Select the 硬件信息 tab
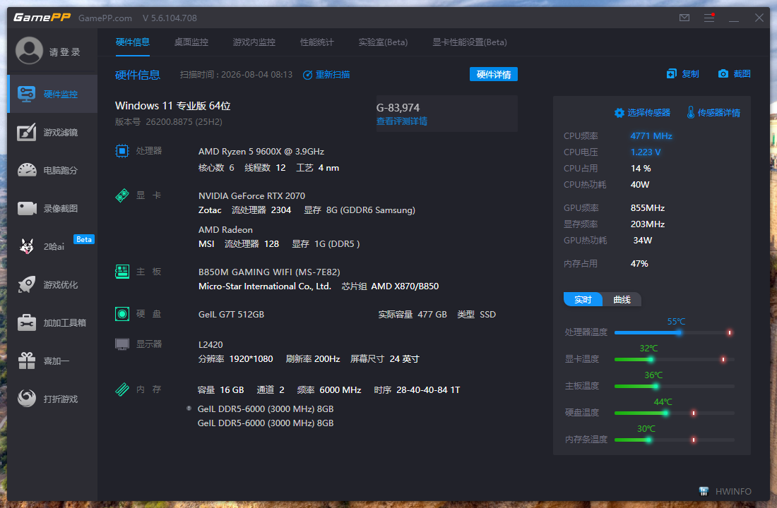This screenshot has height=508, width=777. tap(132, 42)
